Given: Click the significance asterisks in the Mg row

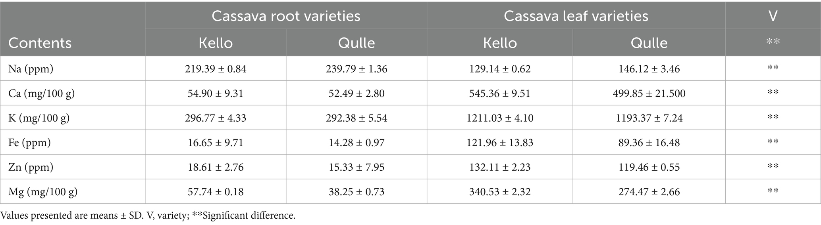Looking at the screenshot, I should tap(773, 192).
